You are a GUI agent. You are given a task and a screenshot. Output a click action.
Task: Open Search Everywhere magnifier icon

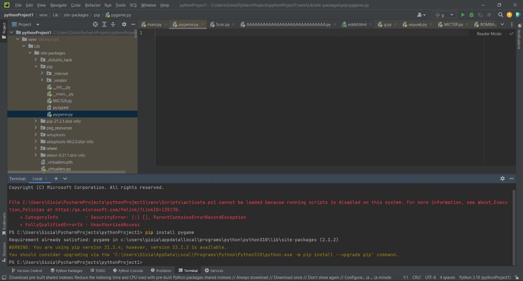click(501, 15)
